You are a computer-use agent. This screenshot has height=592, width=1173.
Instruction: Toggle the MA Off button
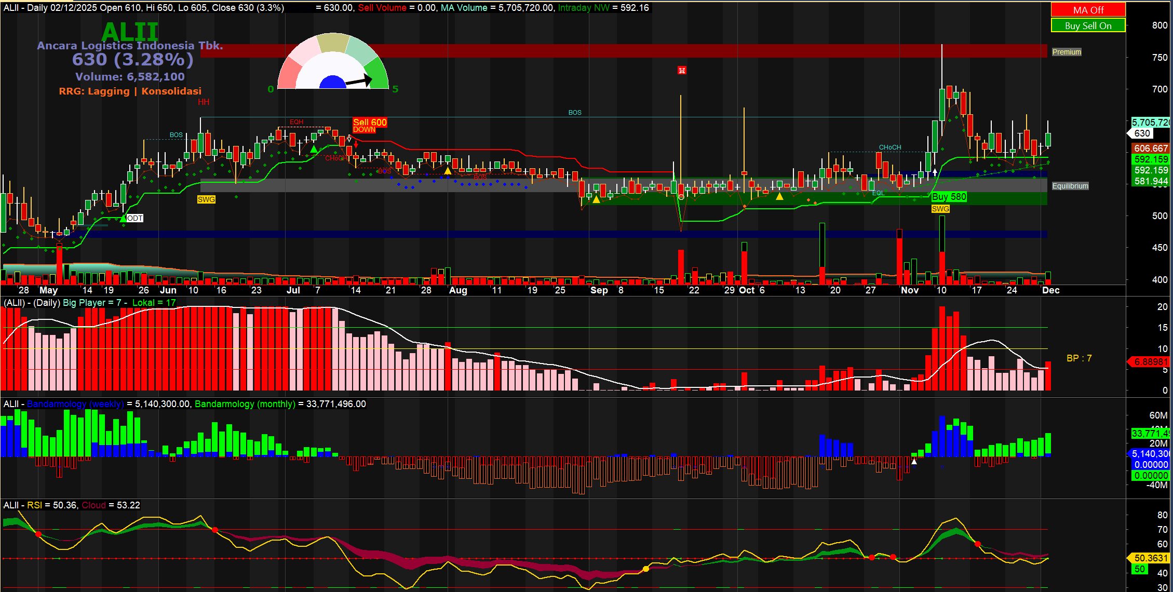point(1088,10)
